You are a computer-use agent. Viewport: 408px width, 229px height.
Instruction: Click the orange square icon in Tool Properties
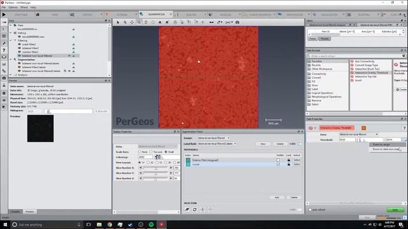pyautogui.click(x=363, y=128)
